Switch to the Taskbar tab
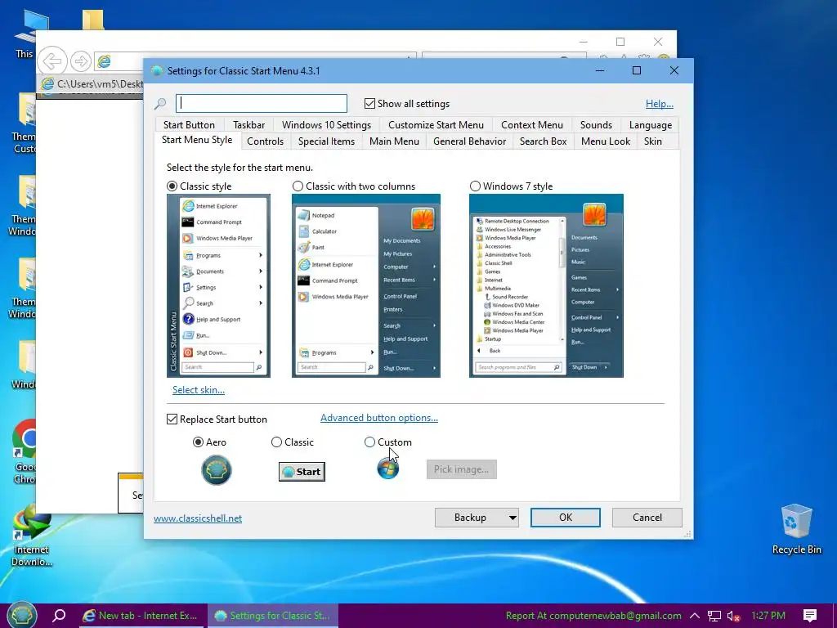Screen dimensions: 837x628 coord(248,125)
